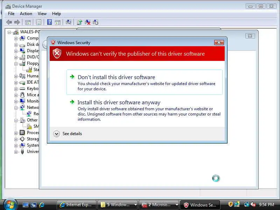The image size is (280, 210).
Task: Close the Windows Security dialog
Action: click(x=219, y=42)
